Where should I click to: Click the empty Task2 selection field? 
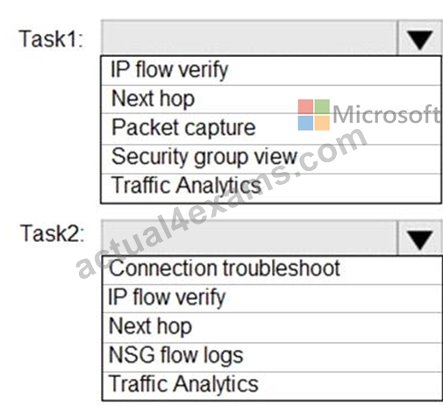[x=249, y=238]
